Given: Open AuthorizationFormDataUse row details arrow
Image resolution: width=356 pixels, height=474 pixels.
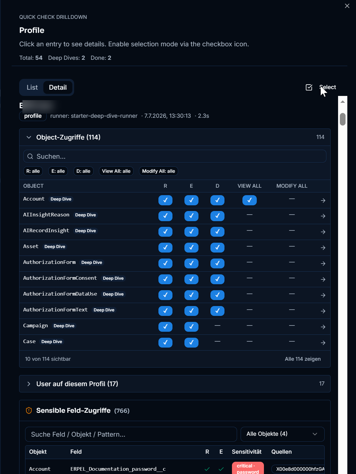Looking at the screenshot, I should pyautogui.click(x=323, y=295).
